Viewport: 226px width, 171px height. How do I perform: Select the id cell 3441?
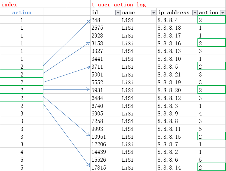tap(106, 58)
